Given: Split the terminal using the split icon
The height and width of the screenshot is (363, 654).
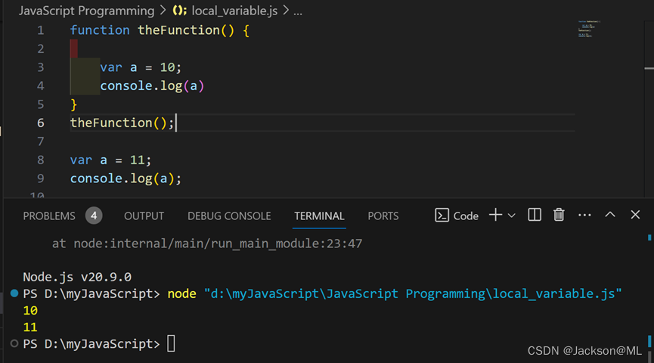Looking at the screenshot, I should (x=535, y=216).
